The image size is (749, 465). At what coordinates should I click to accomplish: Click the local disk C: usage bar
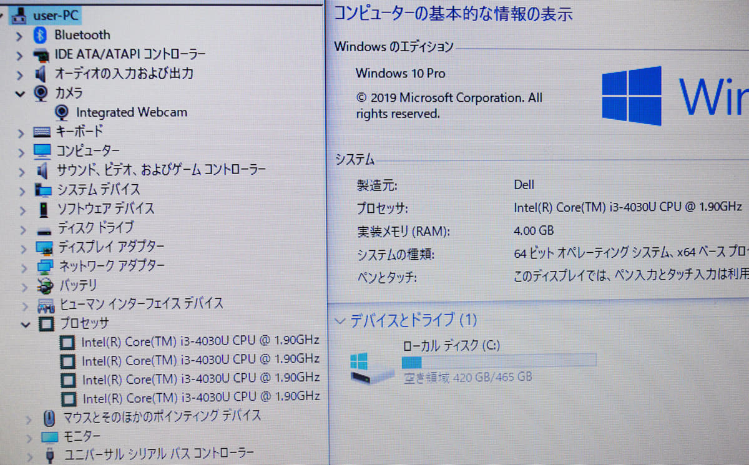point(499,361)
